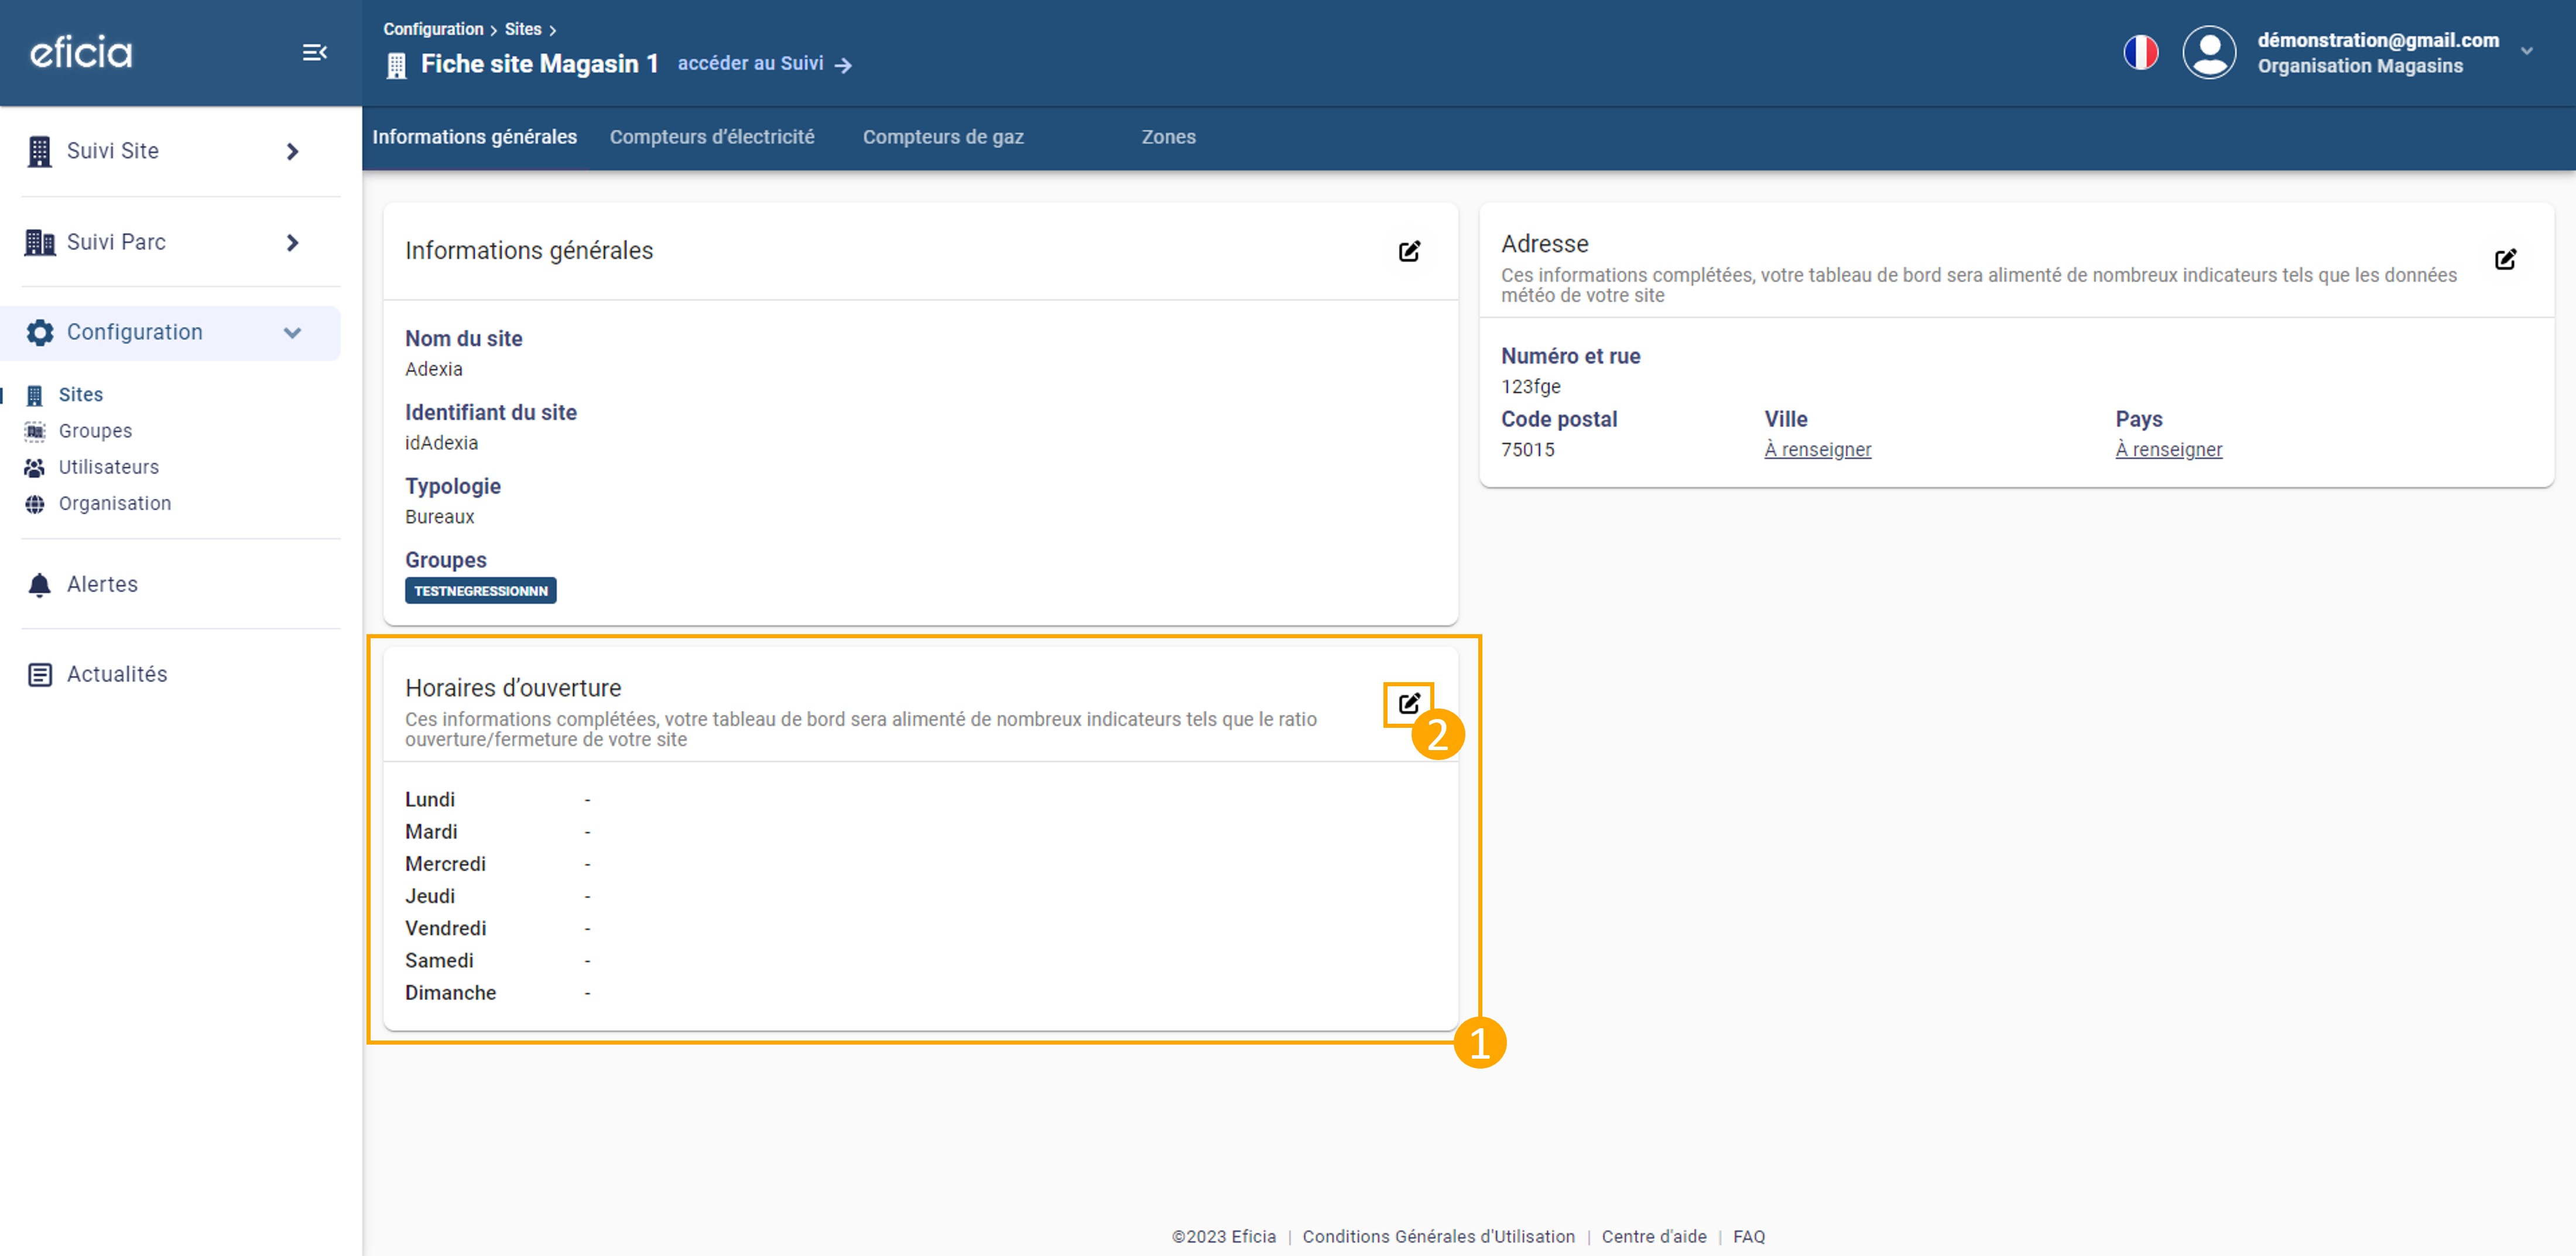The width and height of the screenshot is (2576, 1256).
Task: Edit the Horaires d'ouverture schedule
Action: tap(1409, 704)
